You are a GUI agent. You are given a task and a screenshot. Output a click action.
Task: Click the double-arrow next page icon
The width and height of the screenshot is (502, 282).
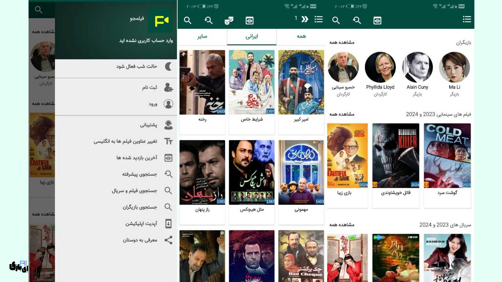(305, 19)
